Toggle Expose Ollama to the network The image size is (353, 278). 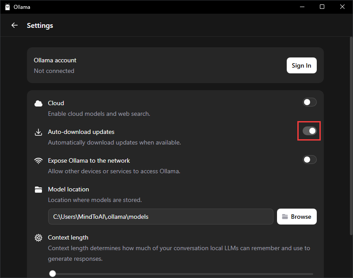310,160
